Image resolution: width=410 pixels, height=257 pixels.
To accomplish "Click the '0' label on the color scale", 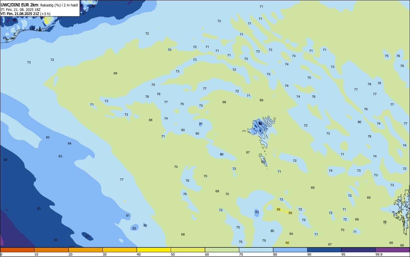I will (x=2, y=254).
